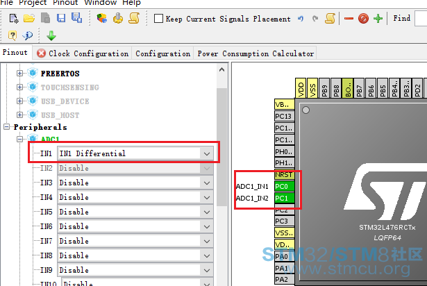427x286 pixels.
Task: Select the Pinout view tab
Action: [x=15, y=52]
